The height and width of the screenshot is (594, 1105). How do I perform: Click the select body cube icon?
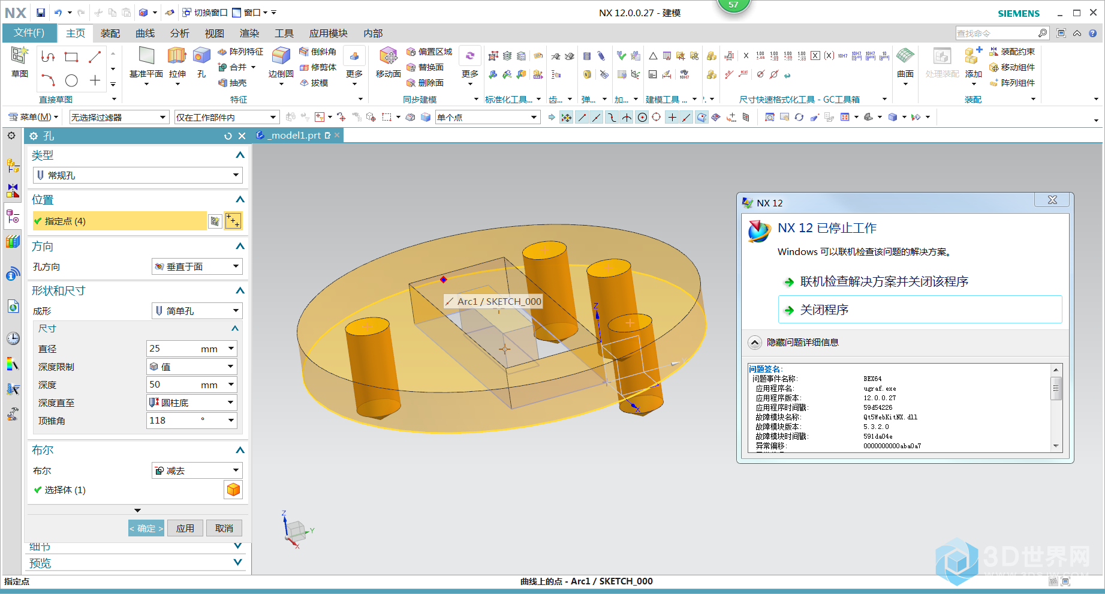[x=233, y=490]
